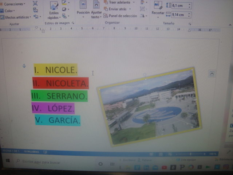This screenshot has height=175, width=233.
Task: Click the Recortar crop tool
Action: pyautogui.click(x=158, y=9)
